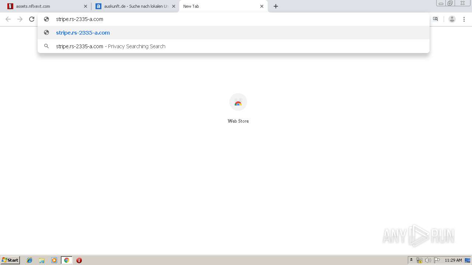Choose the blue stripe.rs-2335-a.com URL suggestion

click(233, 33)
